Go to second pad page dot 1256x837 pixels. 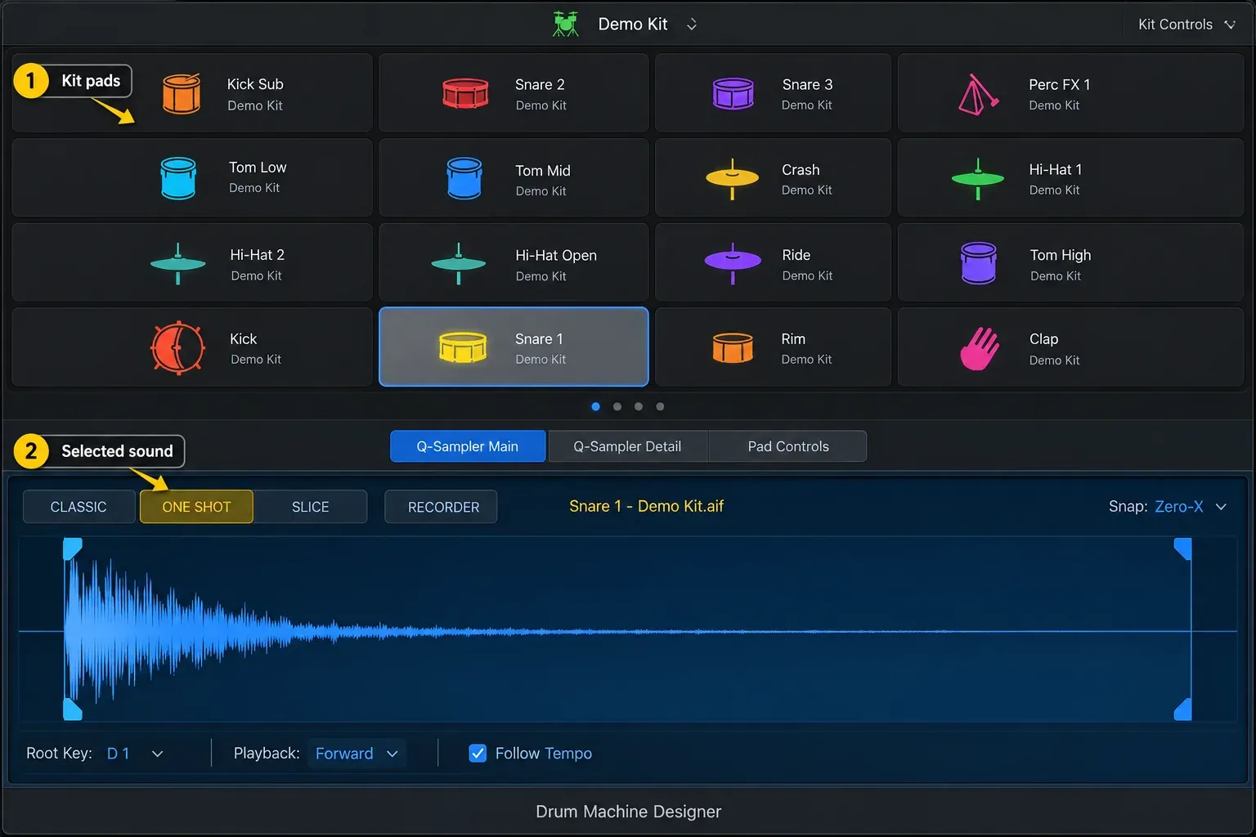pos(617,406)
